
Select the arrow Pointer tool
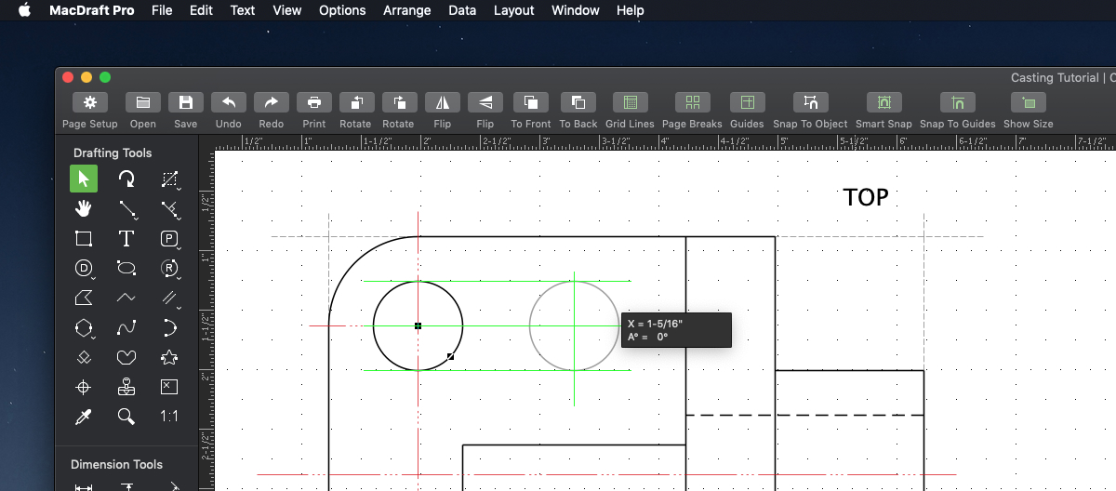click(x=84, y=179)
